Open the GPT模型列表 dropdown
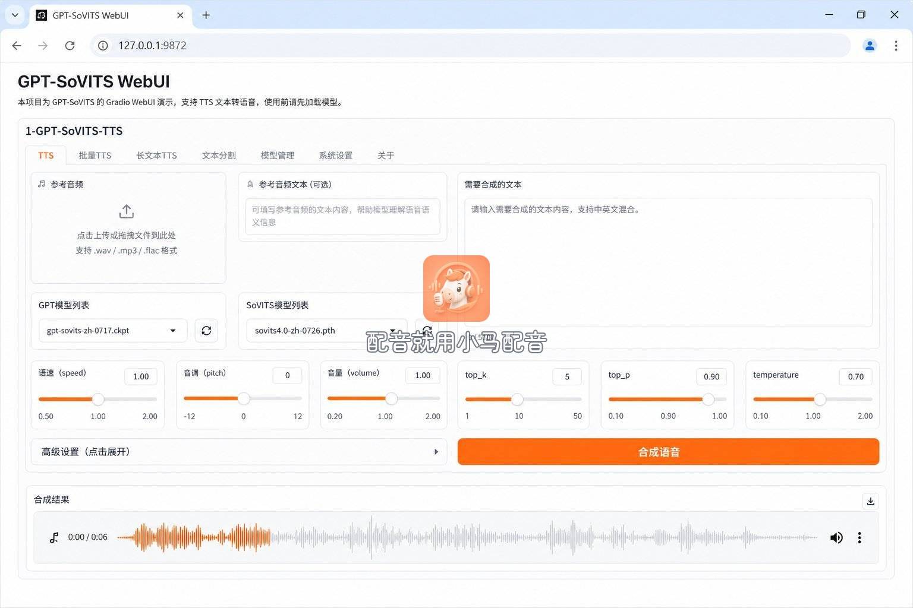Screen dimensions: 913x608 113,331
